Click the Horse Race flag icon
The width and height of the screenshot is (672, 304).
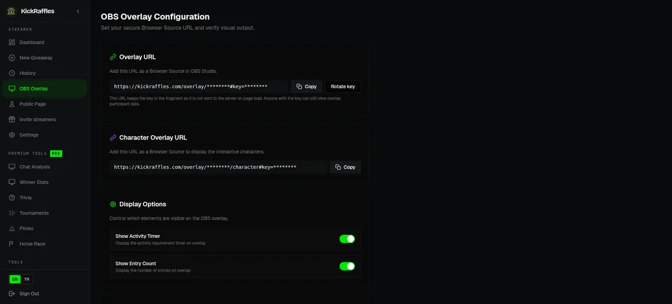coord(12,244)
